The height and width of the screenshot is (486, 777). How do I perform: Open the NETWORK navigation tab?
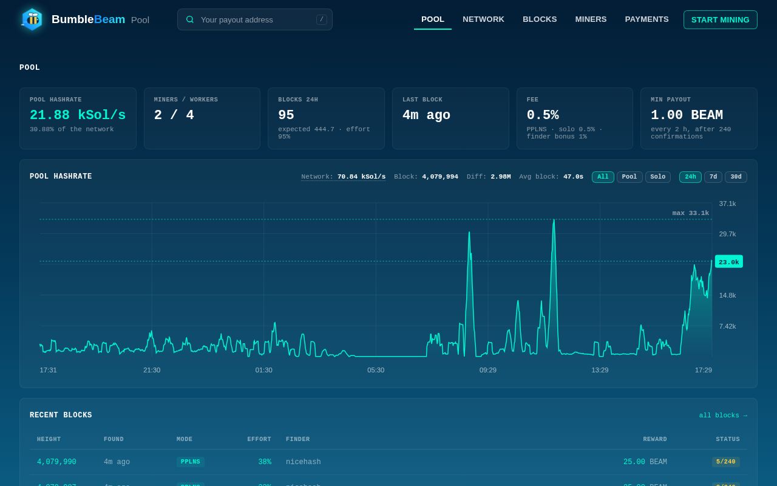(x=483, y=19)
